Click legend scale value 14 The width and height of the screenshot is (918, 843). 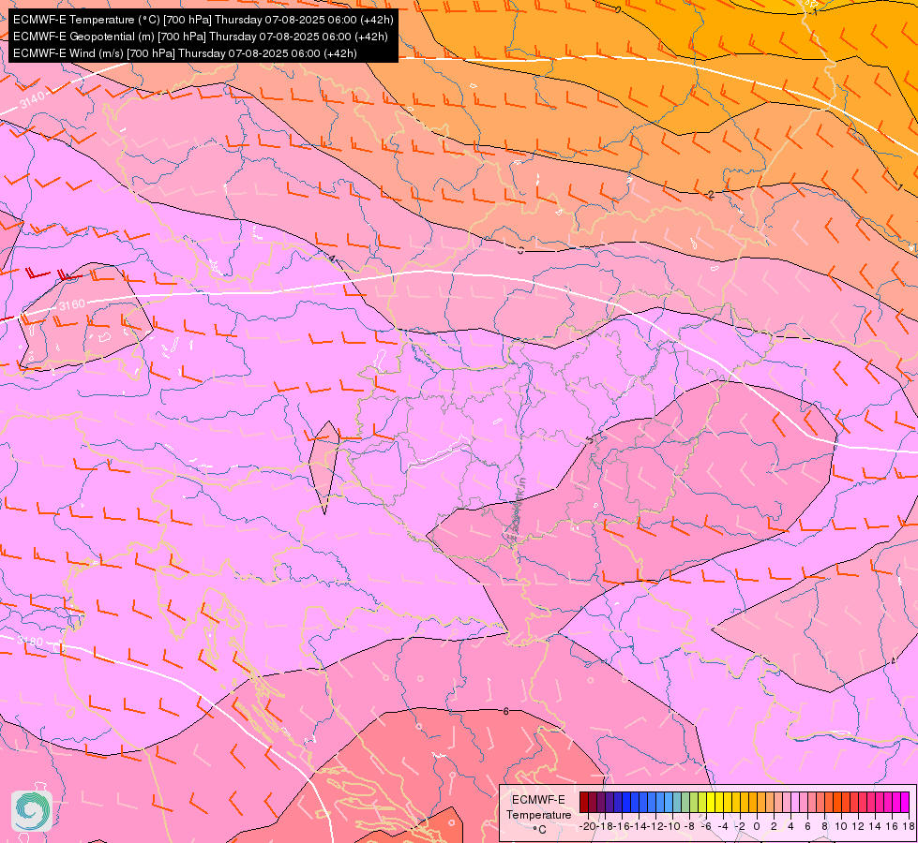[875, 826]
